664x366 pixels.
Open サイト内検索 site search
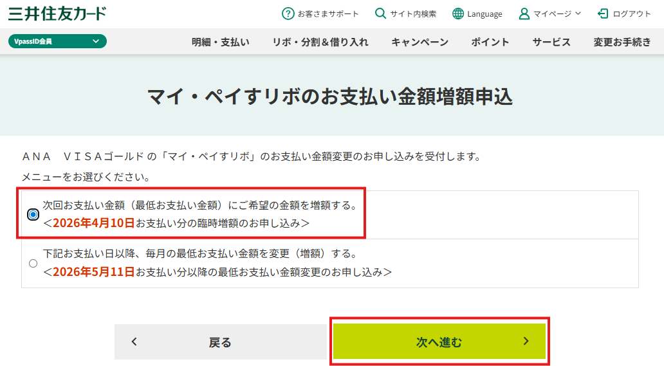coord(413,14)
